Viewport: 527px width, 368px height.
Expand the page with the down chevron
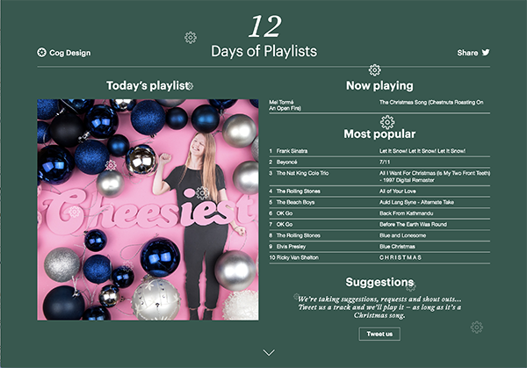click(x=269, y=352)
